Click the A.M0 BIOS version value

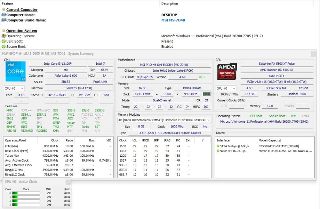coord(183,77)
